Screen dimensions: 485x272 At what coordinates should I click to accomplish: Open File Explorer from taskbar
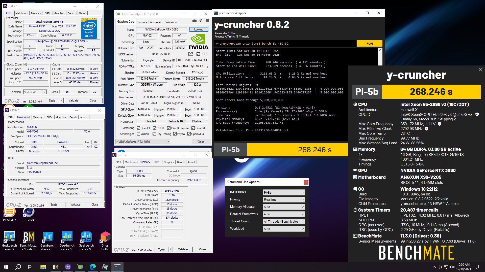point(43,267)
